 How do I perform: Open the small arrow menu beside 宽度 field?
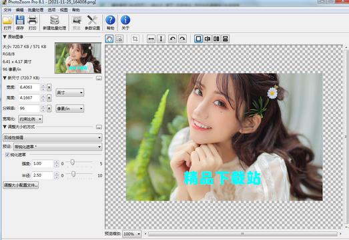click(x=49, y=87)
